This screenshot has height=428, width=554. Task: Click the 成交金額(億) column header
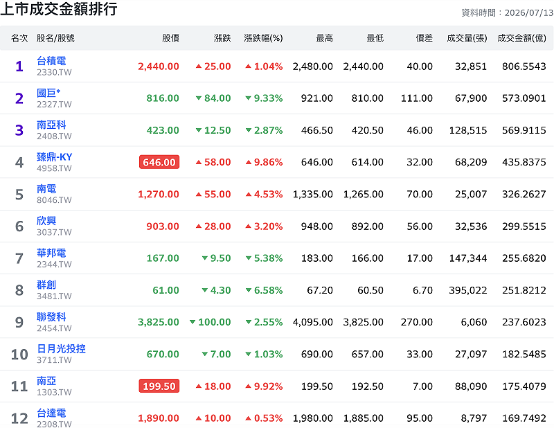(521, 38)
